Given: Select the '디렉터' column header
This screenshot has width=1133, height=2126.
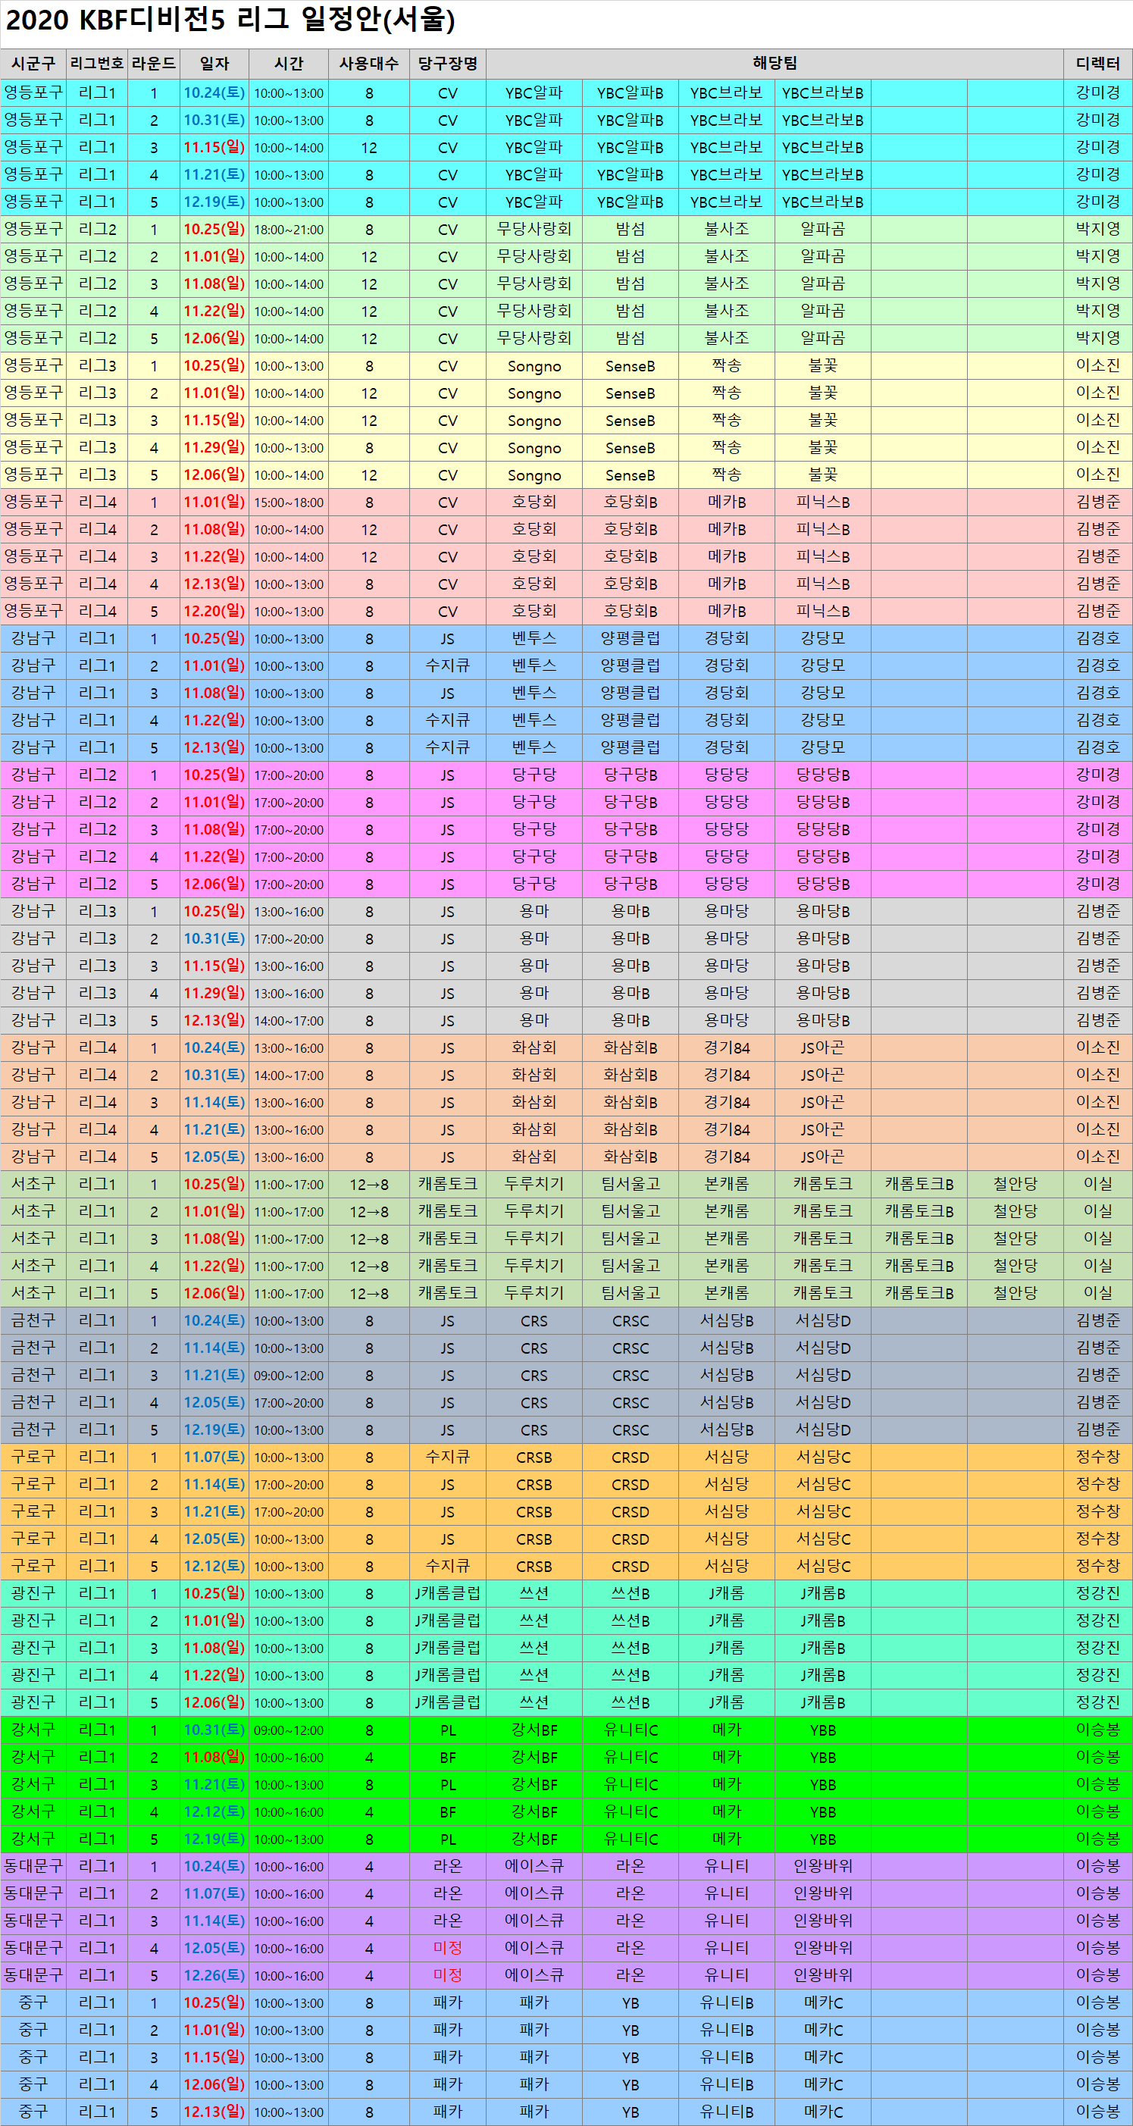Looking at the screenshot, I should click(x=1097, y=64).
